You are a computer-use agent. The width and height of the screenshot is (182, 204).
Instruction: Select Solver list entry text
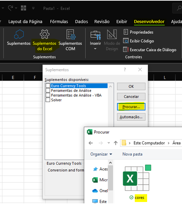point(56,100)
